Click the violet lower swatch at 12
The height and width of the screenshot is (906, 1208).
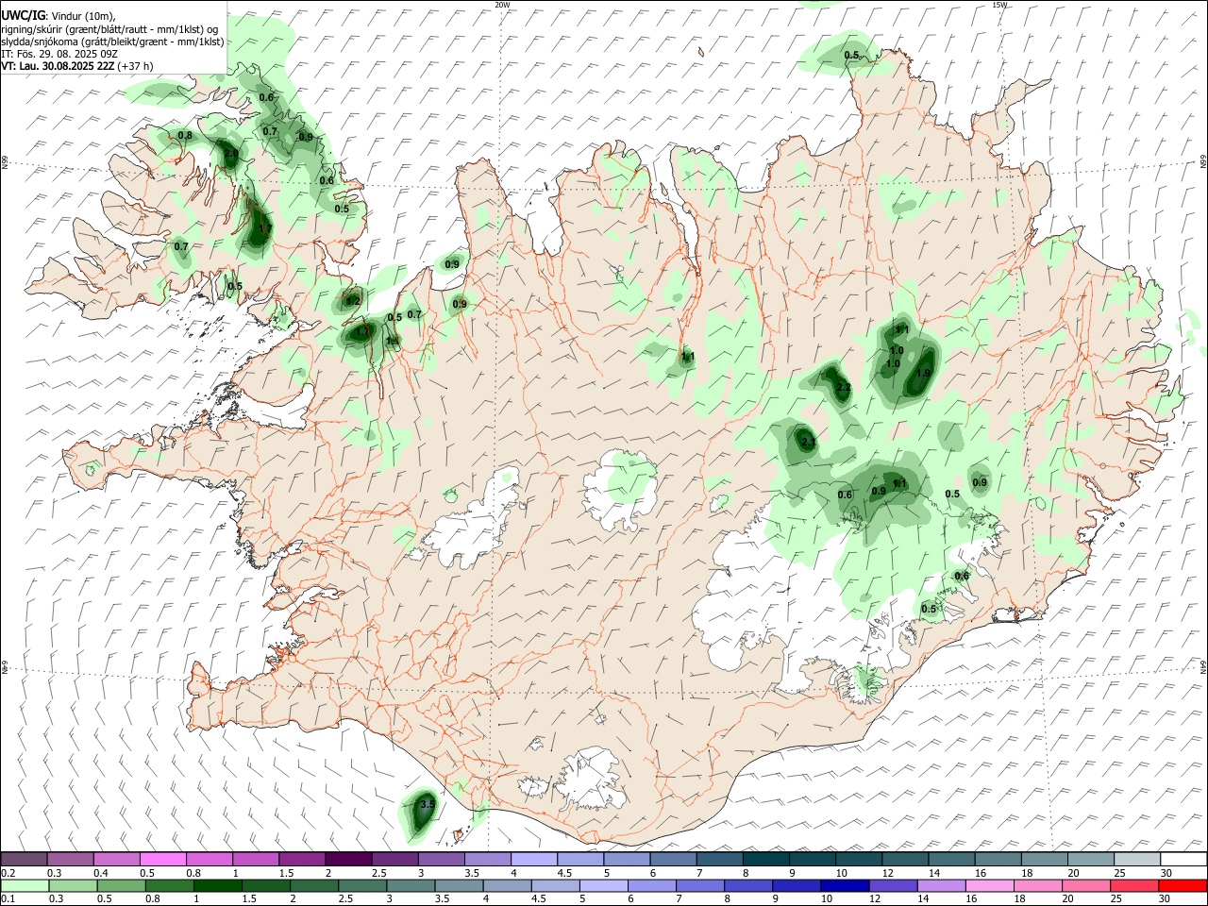point(893,885)
